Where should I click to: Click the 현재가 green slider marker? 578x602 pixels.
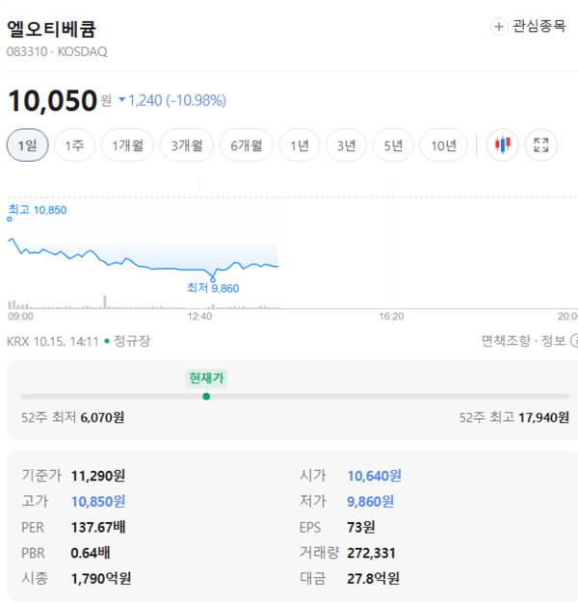206,396
